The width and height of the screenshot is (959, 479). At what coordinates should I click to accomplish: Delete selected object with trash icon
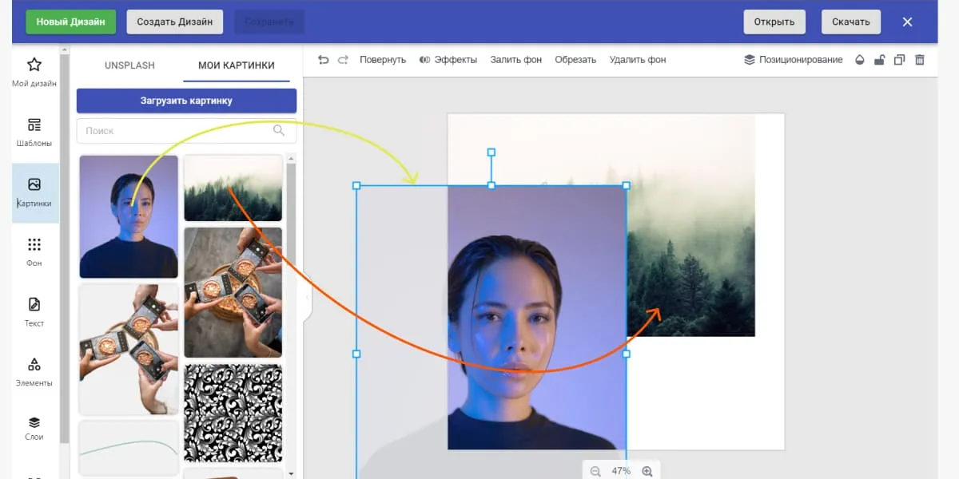[x=920, y=60]
